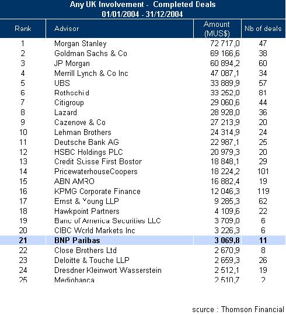This screenshot has width=286, height=315.
Task: Select the deal count 47
Action: (263, 44)
